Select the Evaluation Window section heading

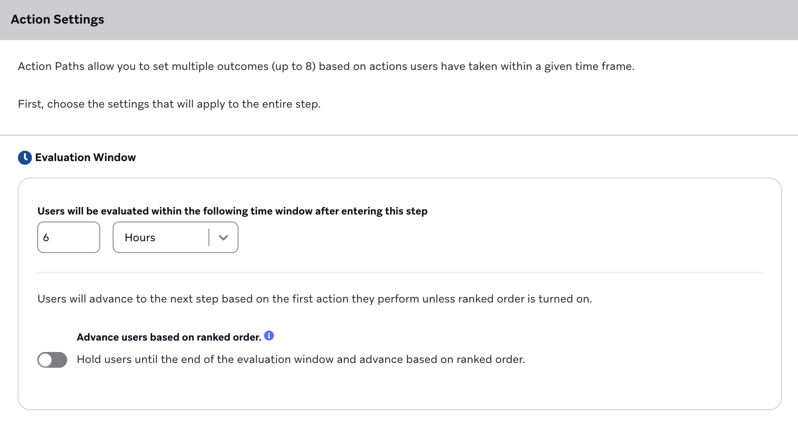(x=85, y=158)
